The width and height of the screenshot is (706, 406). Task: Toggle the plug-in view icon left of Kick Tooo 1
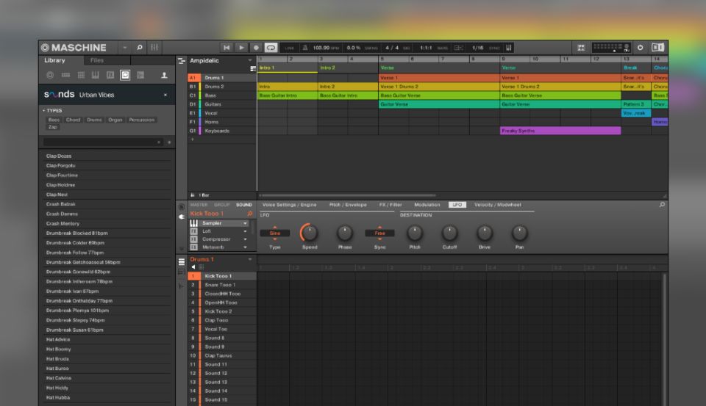[182, 217]
